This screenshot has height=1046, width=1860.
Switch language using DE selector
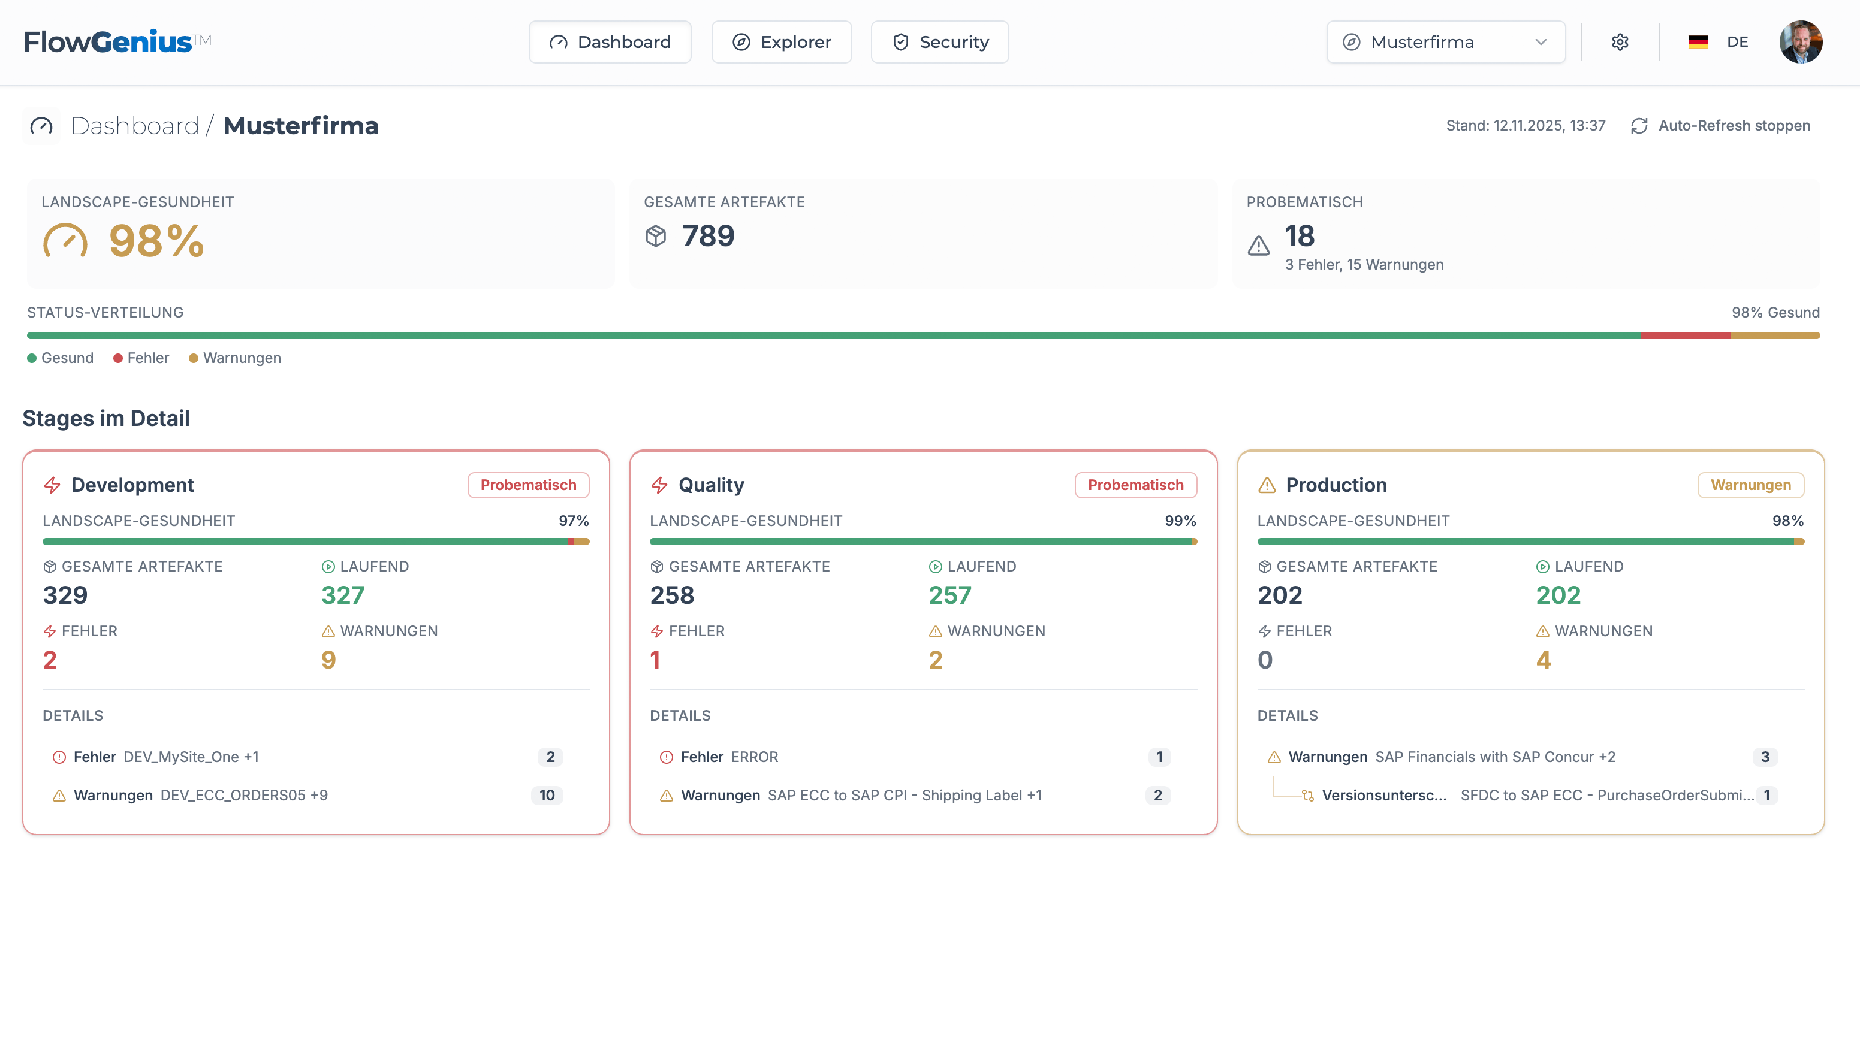tap(1737, 42)
